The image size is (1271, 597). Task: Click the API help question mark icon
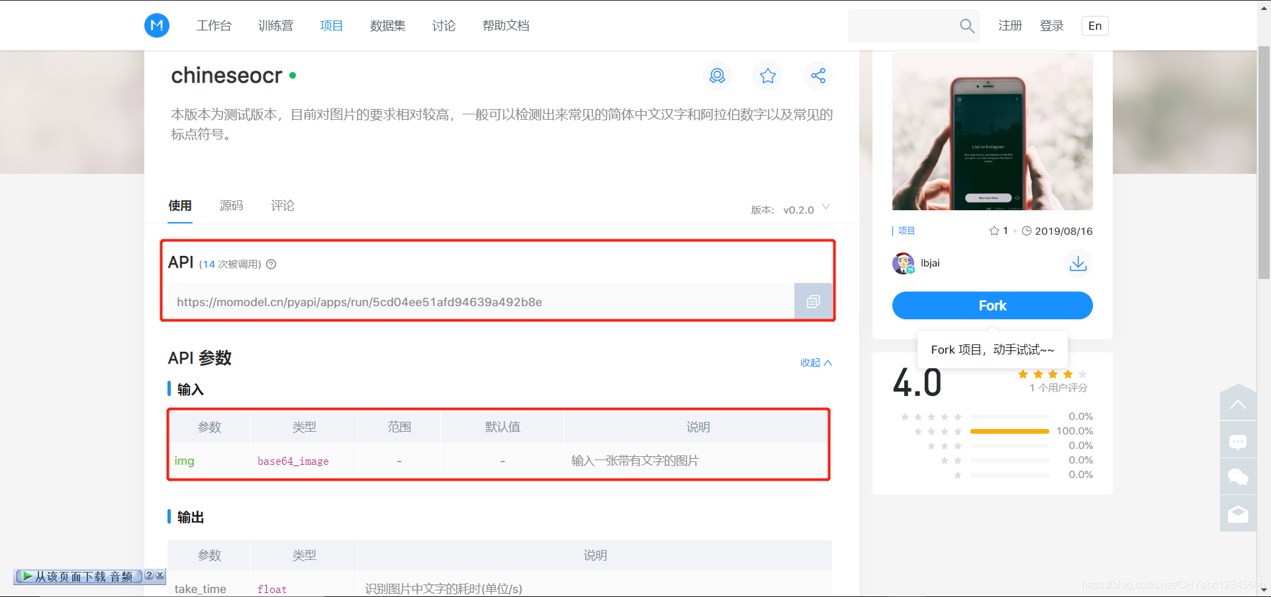[271, 264]
